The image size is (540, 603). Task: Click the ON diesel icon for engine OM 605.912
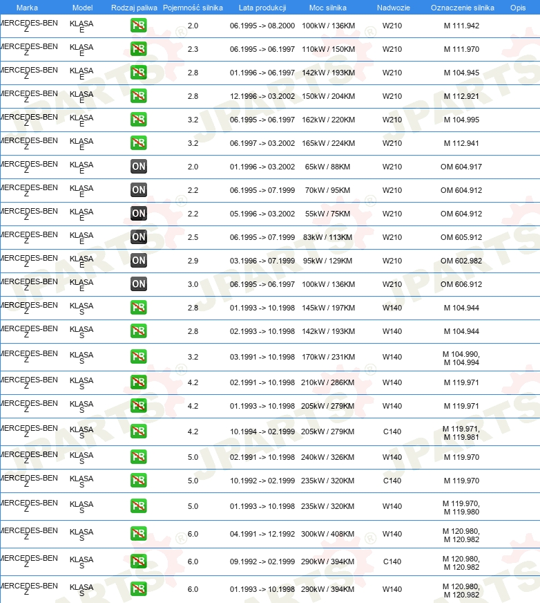[x=139, y=237]
